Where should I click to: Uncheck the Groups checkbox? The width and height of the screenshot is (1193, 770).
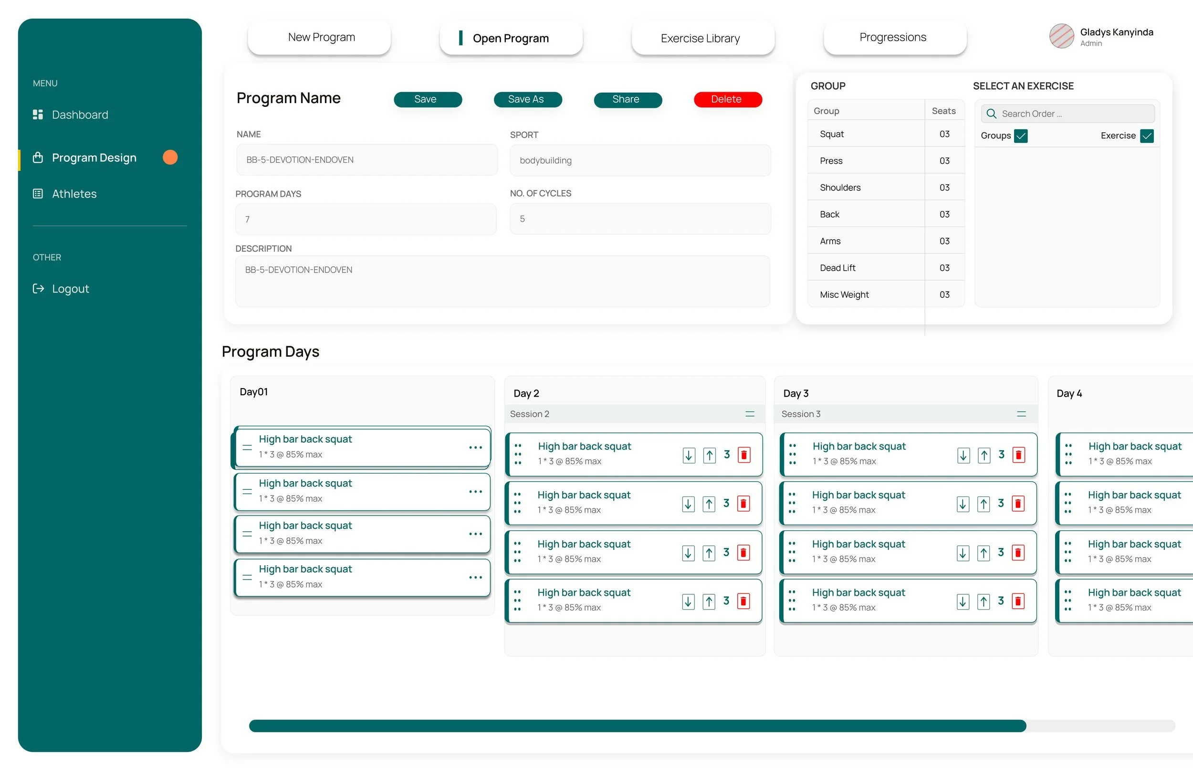(x=1021, y=136)
